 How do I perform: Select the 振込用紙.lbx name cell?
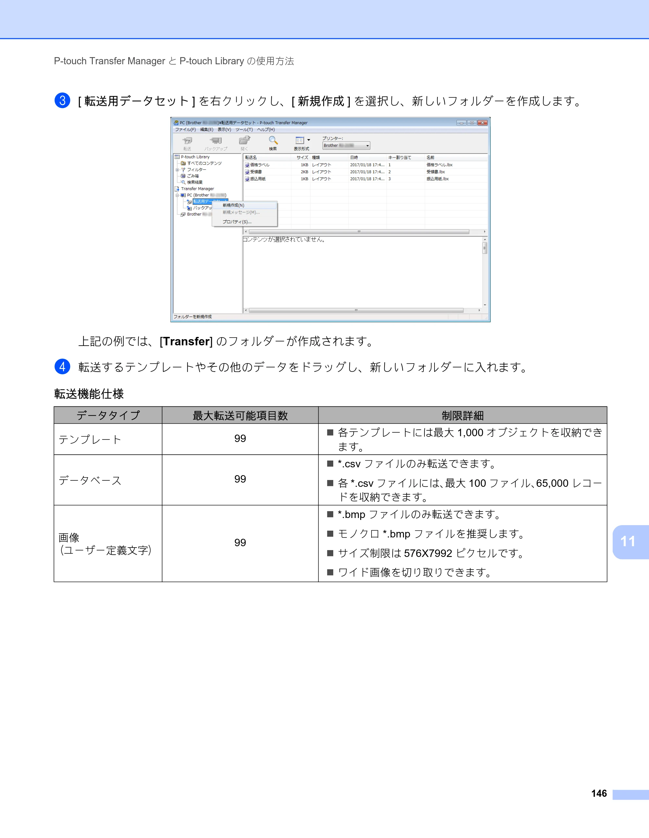438,179
